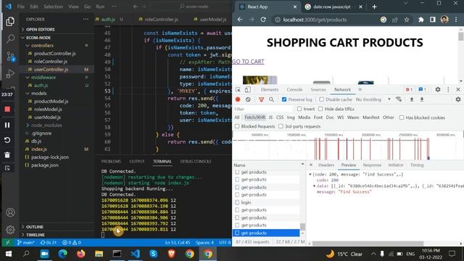Delete recording with the trash icon
The width and height of the screenshot is (464, 261).
[x=7, y=154]
